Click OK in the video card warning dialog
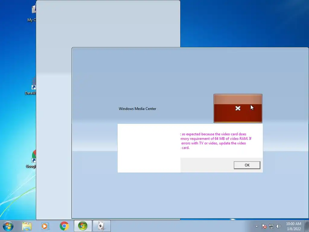Image resolution: width=309 pixels, height=232 pixels. coord(247,165)
